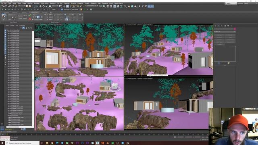Open the Mirror tool in main toolbar
This screenshot has height=145, width=258.
pos(100,6)
